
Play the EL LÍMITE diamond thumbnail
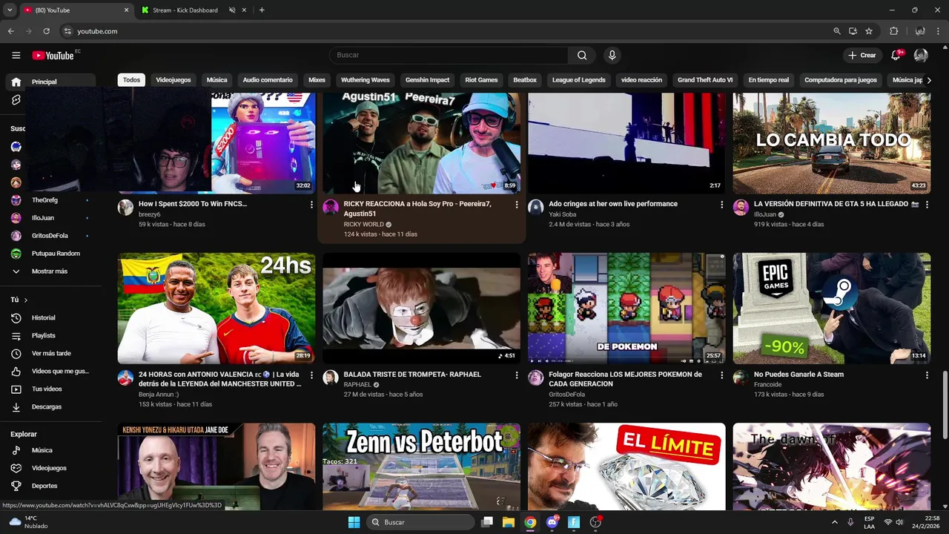(626, 467)
